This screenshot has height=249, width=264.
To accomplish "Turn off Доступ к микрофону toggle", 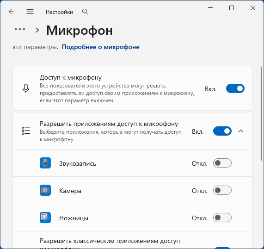I will pos(235,88).
